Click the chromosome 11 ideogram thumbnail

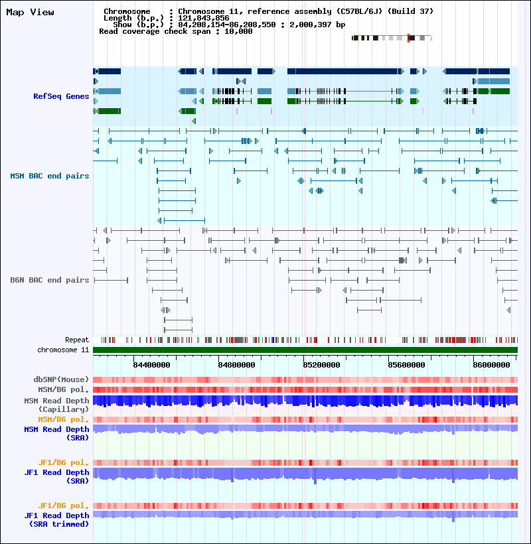pos(392,38)
